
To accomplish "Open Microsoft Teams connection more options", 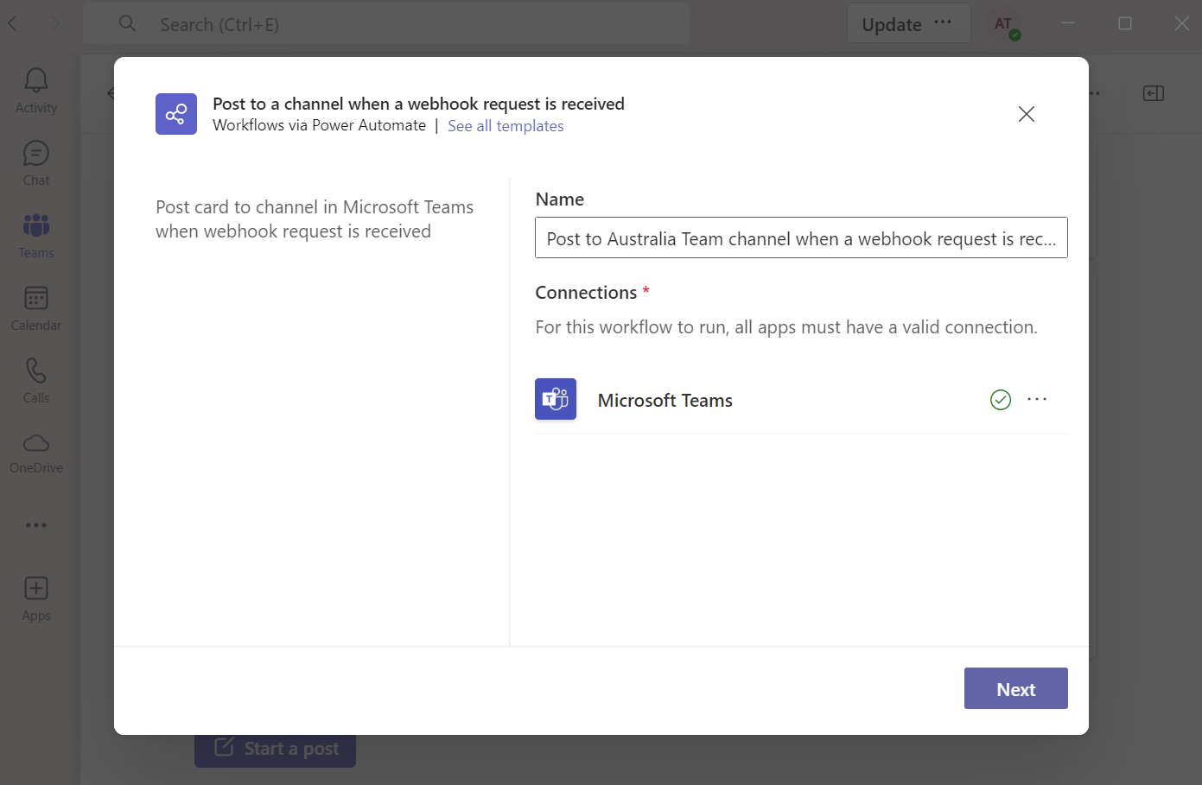I will point(1037,399).
